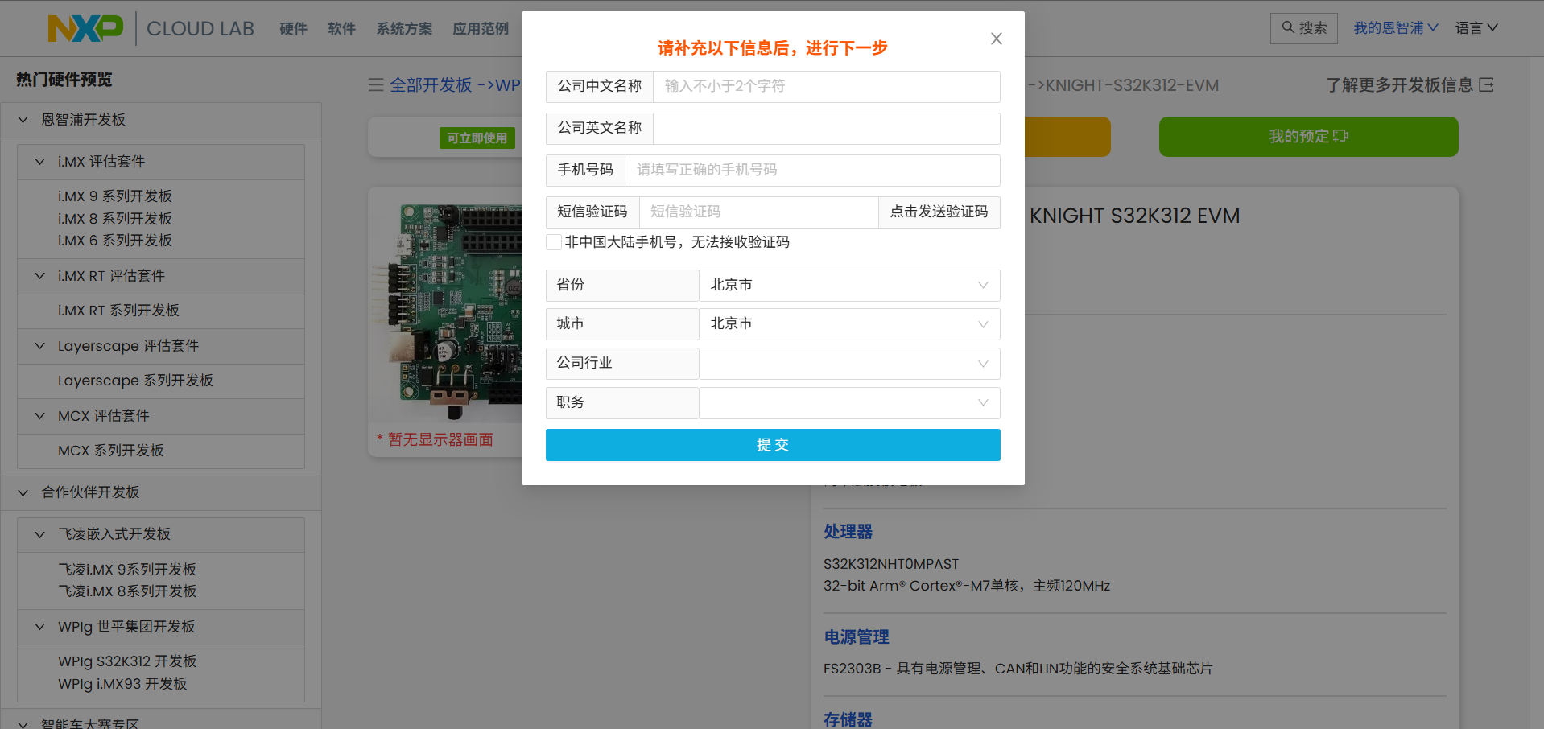This screenshot has height=729, width=1544.
Task: Open the 职务 dropdown
Action: click(x=849, y=402)
